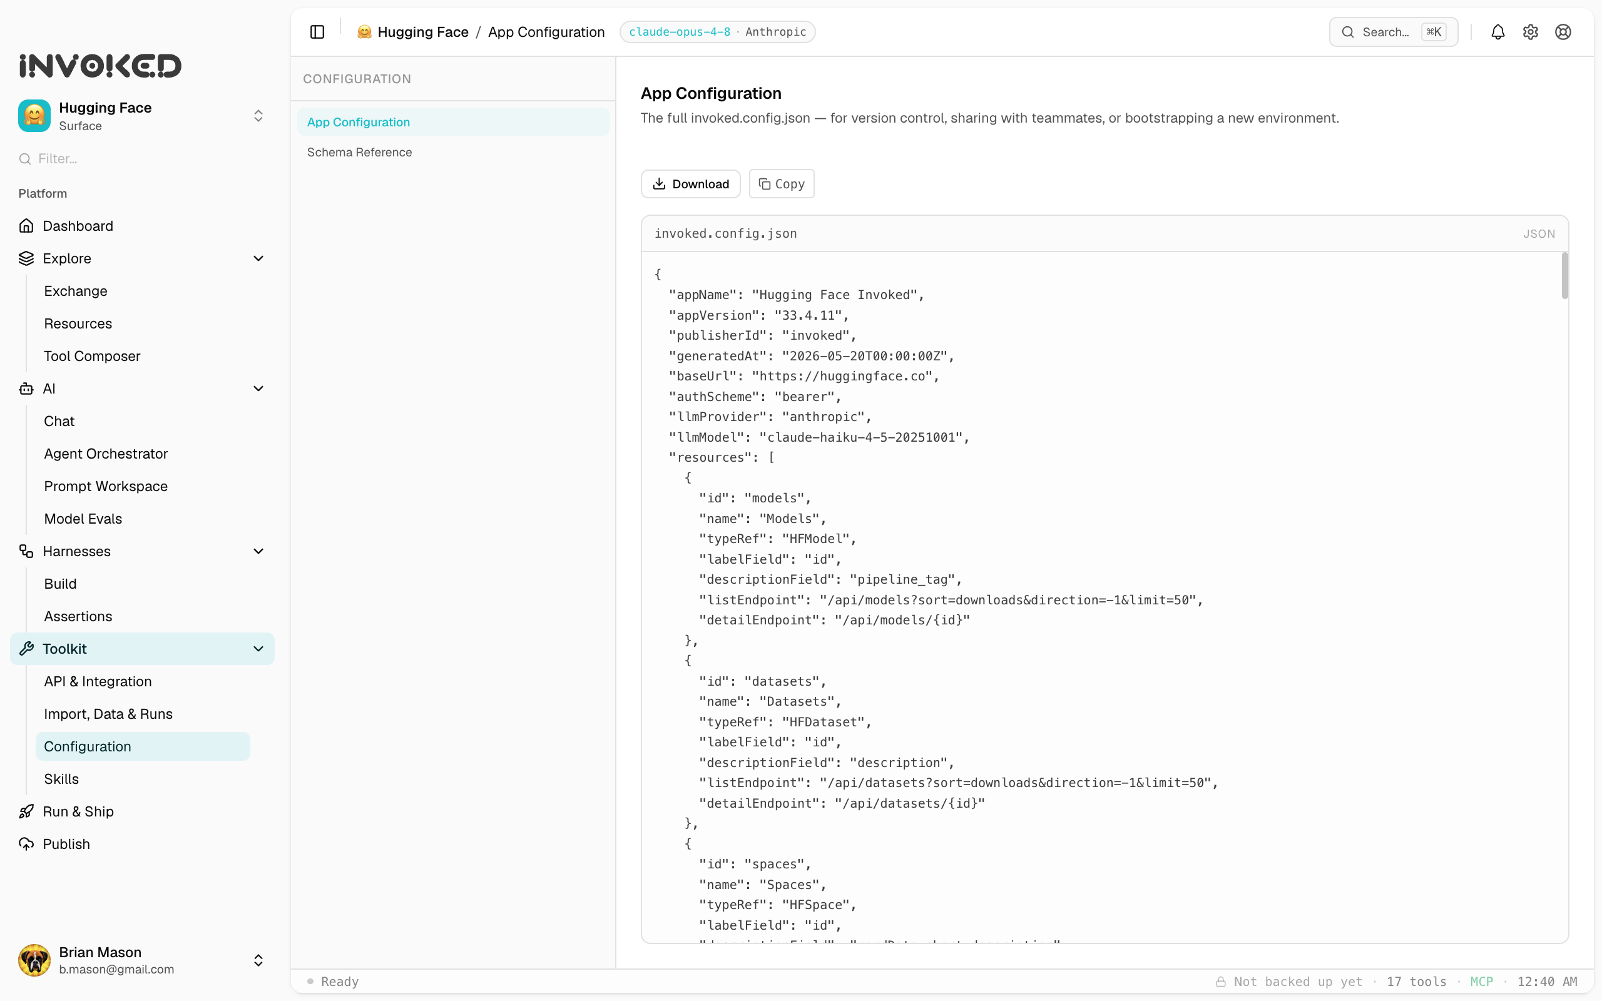Select Configuration in the sidebar
This screenshot has width=1602, height=1001.
point(143,746)
